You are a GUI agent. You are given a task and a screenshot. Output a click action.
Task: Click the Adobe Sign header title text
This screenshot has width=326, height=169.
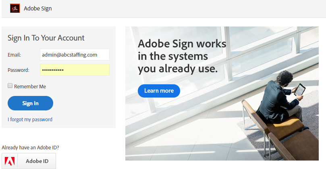[37, 8]
